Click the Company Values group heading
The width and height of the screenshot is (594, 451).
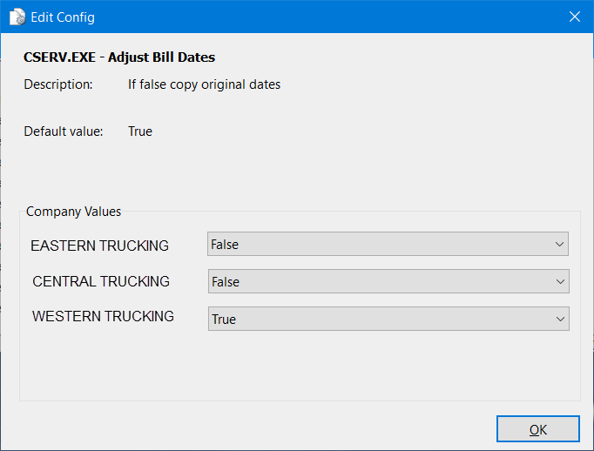74,212
